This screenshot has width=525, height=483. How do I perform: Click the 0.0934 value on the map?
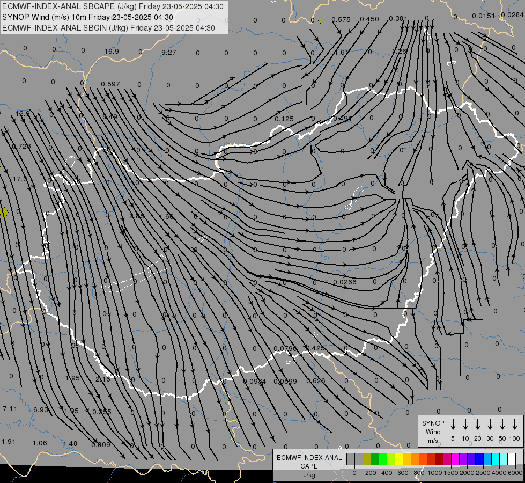255,382
